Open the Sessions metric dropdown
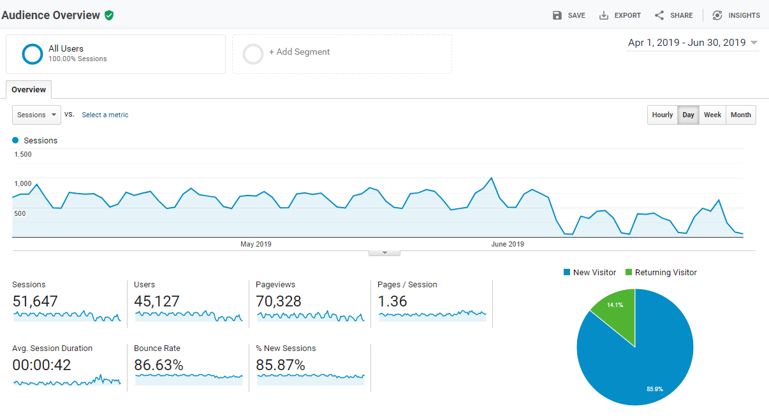769x416 pixels. (36, 115)
